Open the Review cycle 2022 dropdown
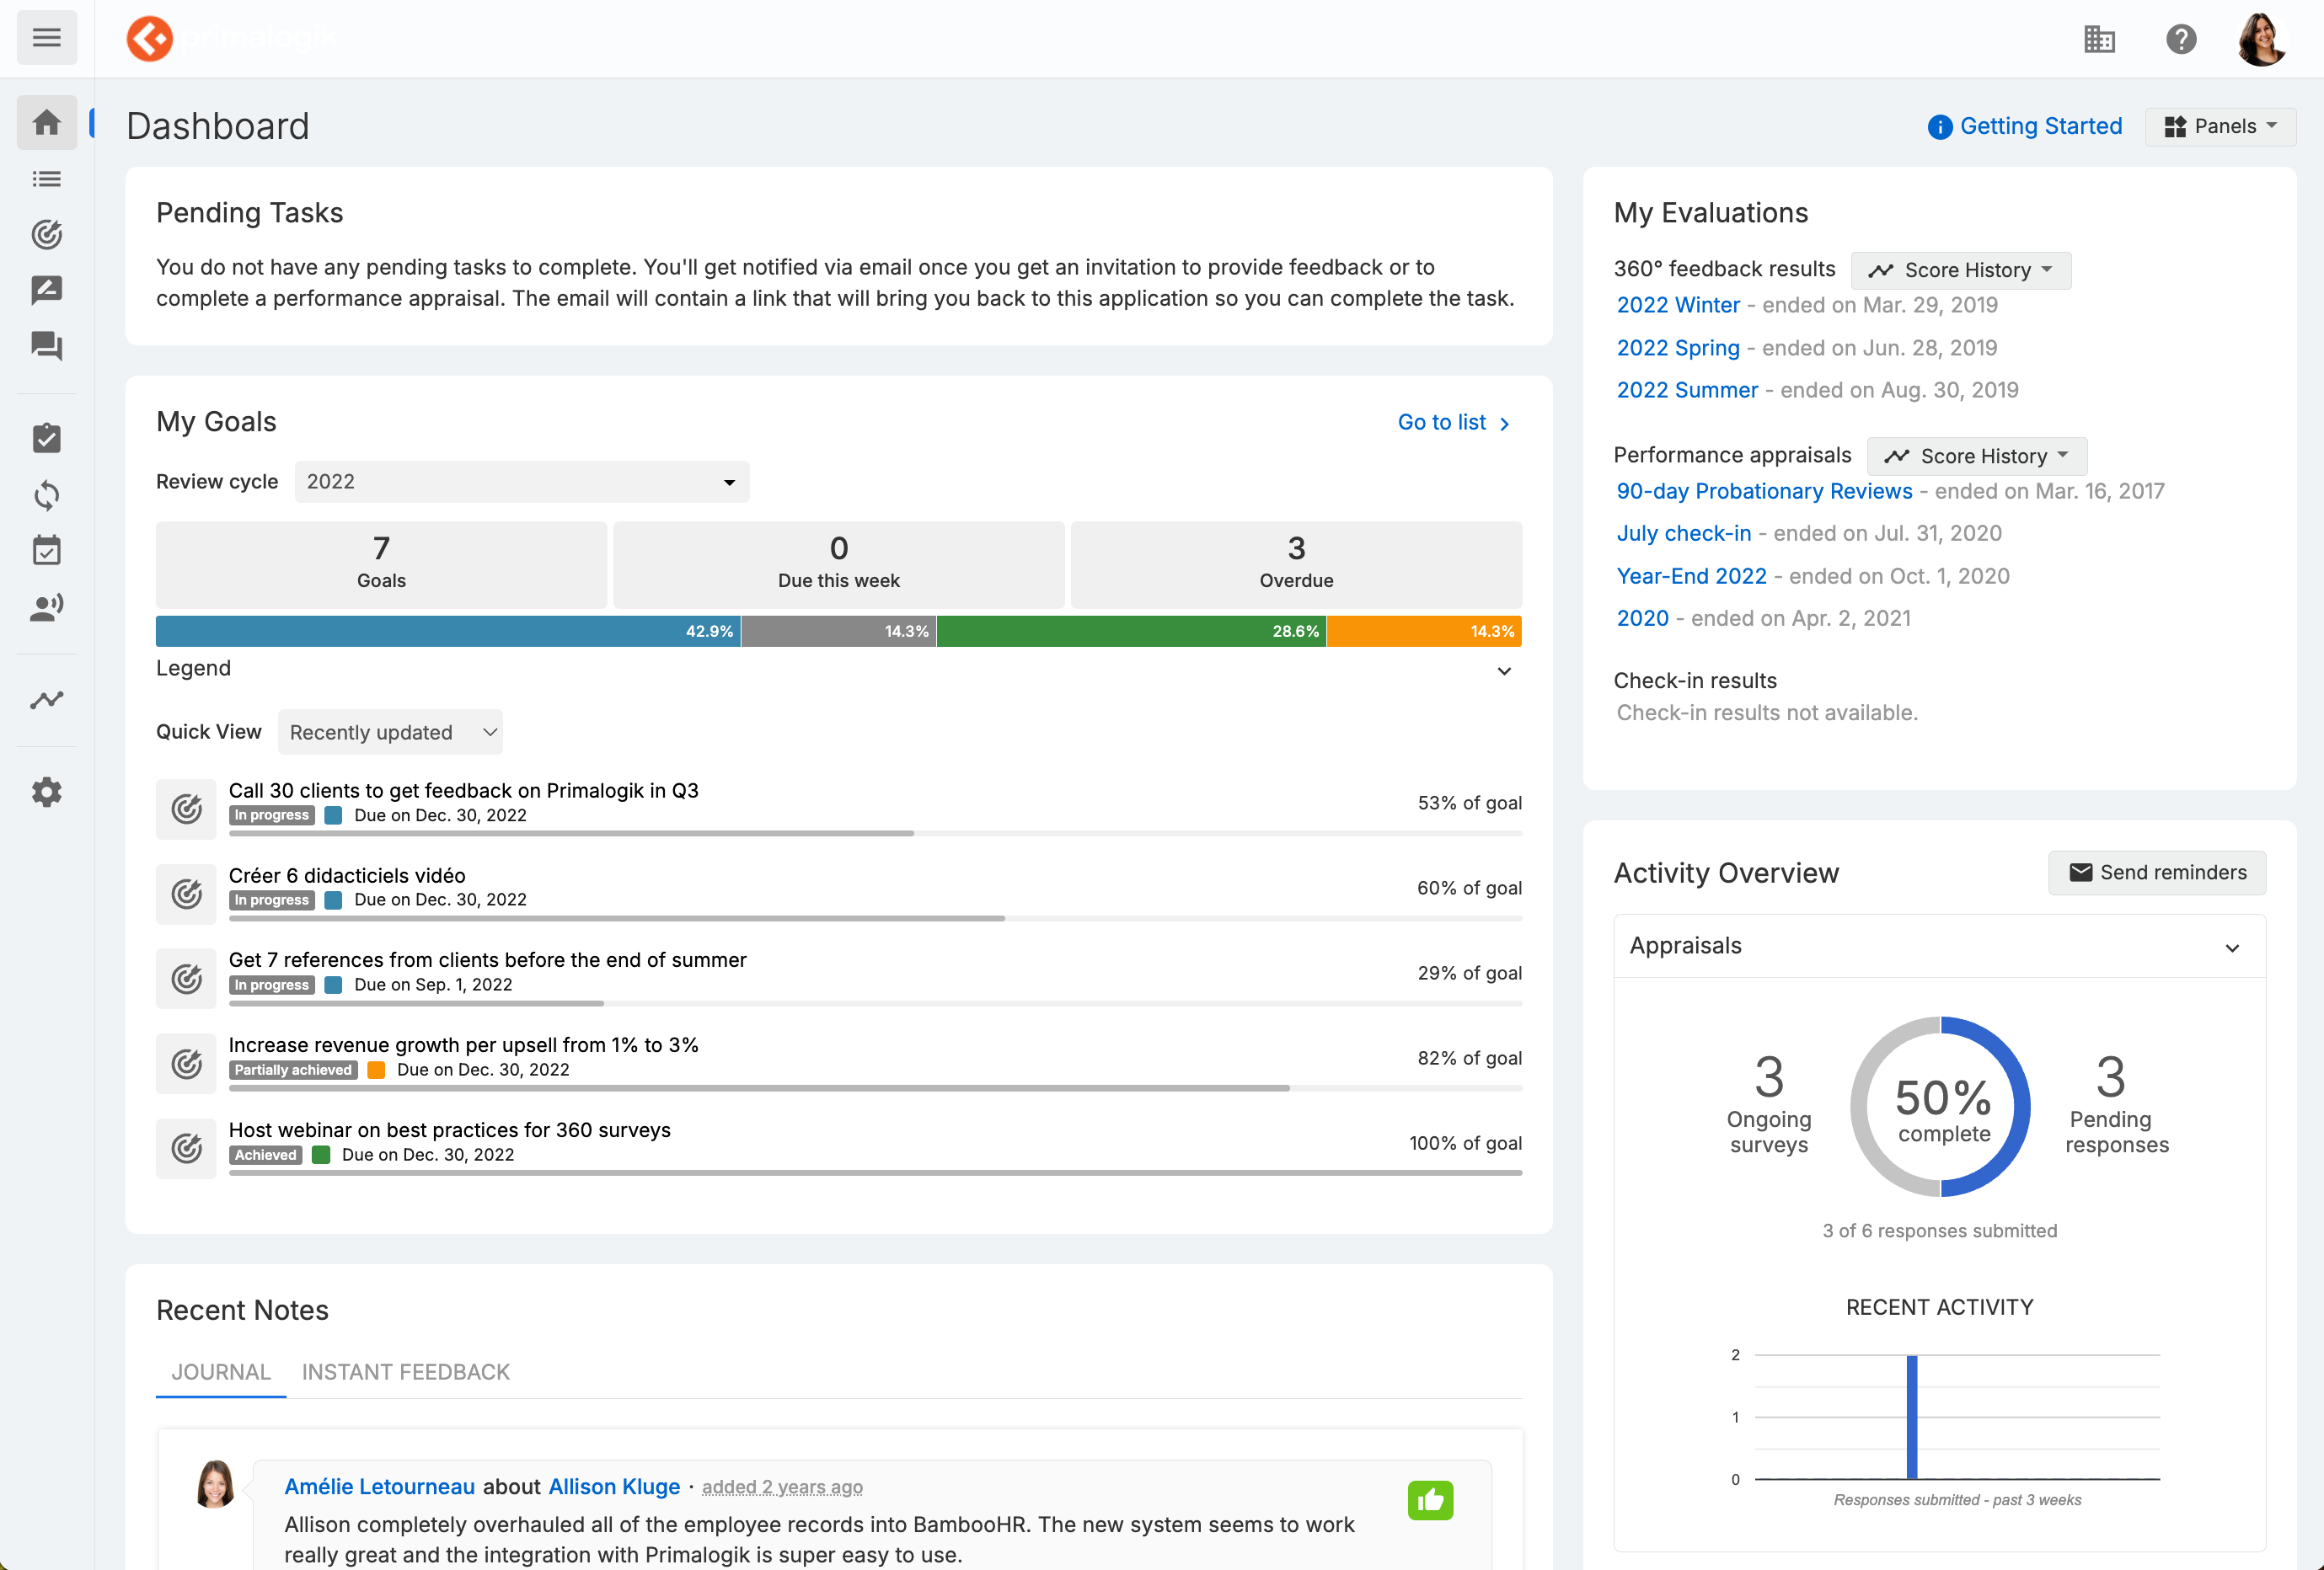Viewport: 2324px width, 1570px height. pos(520,481)
